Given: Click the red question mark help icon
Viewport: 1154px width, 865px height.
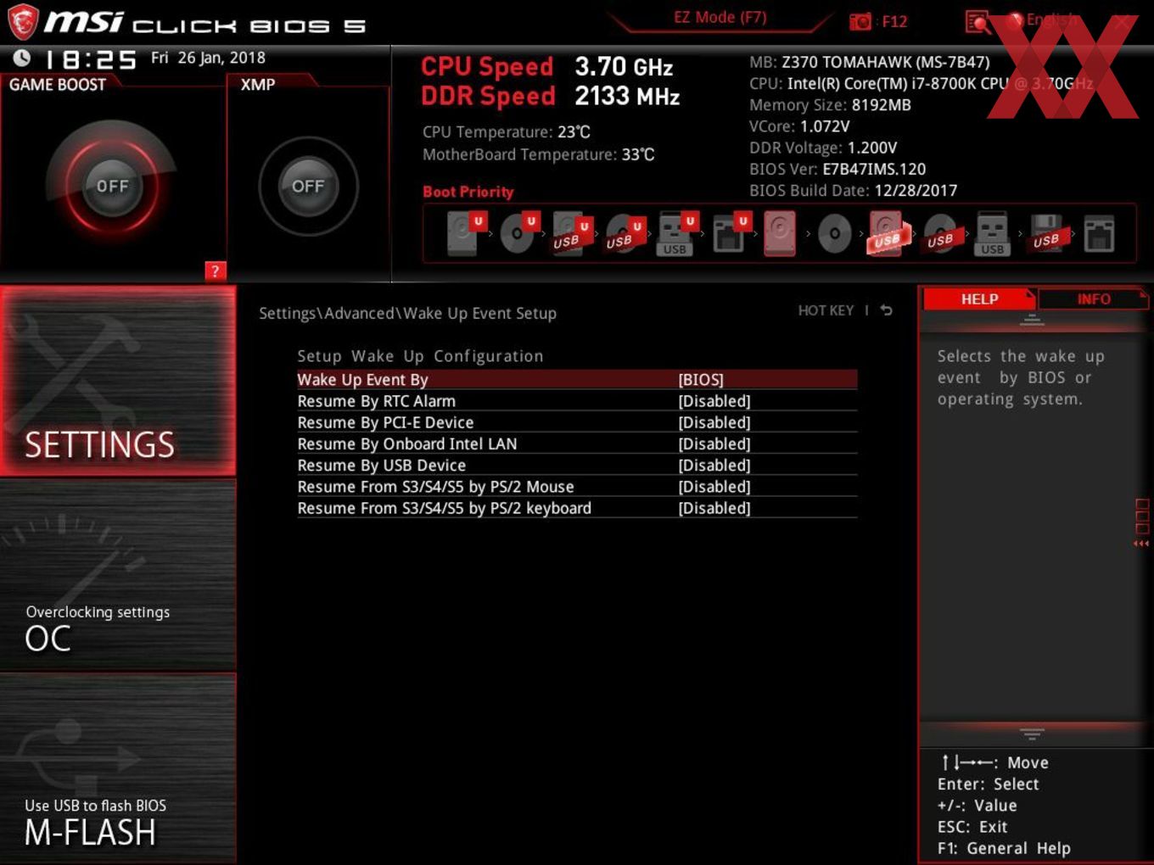Looking at the screenshot, I should pyautogui.click(x=216, y=271).
